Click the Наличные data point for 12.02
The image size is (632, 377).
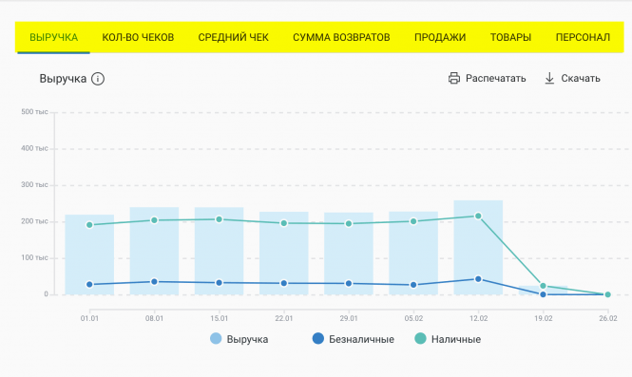[x=478, y=216]
